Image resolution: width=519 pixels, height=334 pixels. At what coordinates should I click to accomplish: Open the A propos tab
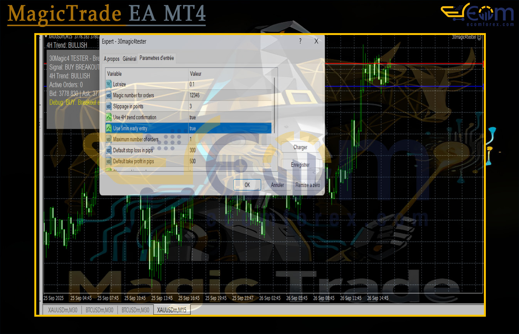[x=111, y=59]
